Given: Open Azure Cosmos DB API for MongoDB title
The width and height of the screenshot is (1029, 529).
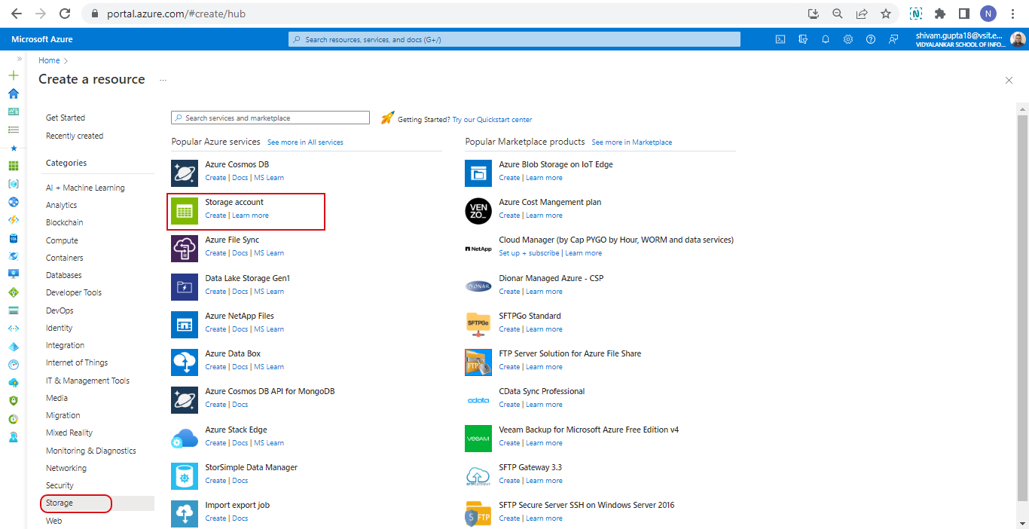Looking at the screenshot, I should (x=270, y=391).
